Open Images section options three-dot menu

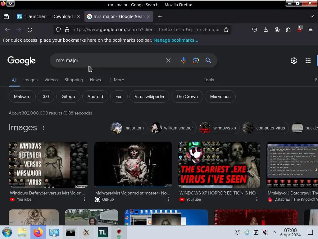(x=43, y=128)
